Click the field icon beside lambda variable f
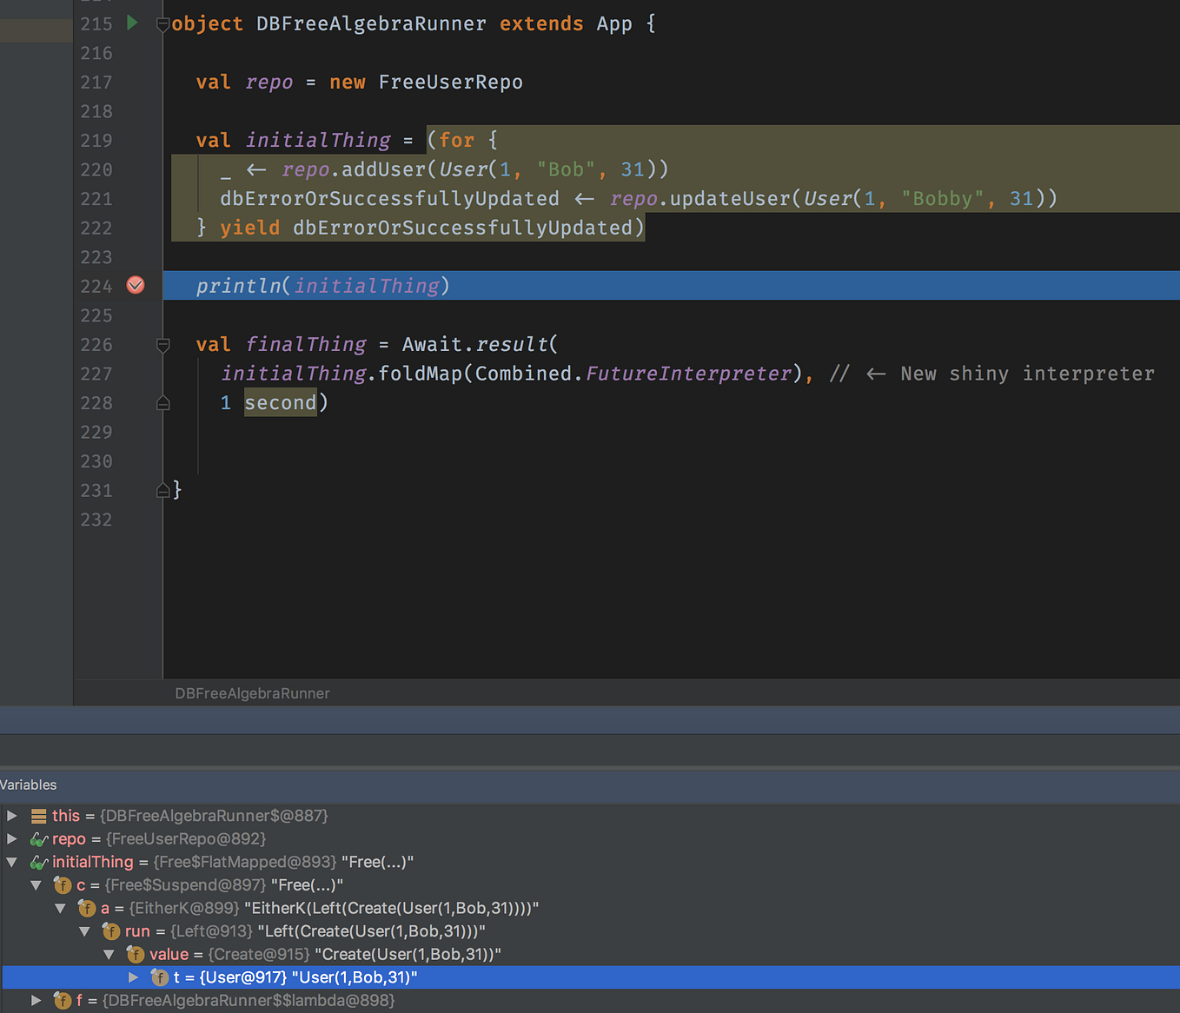1180x1013 pixels. (x=62, y=1000)
